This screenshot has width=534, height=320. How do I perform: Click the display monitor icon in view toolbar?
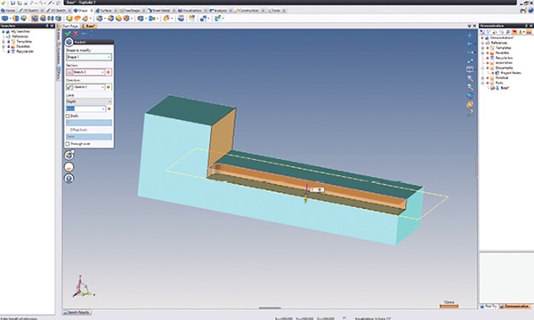pos(470,69)
